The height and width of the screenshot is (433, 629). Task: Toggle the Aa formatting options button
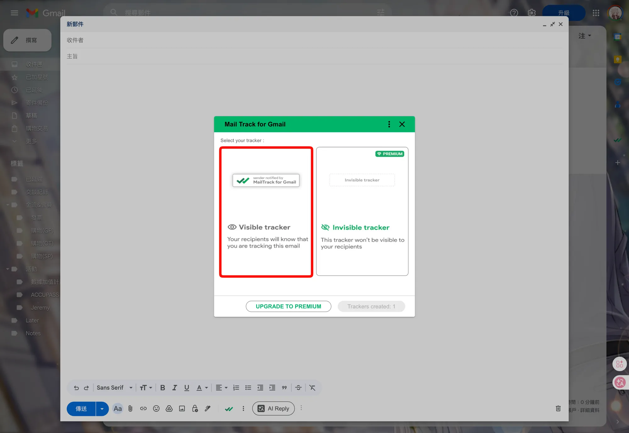[118, 408]
